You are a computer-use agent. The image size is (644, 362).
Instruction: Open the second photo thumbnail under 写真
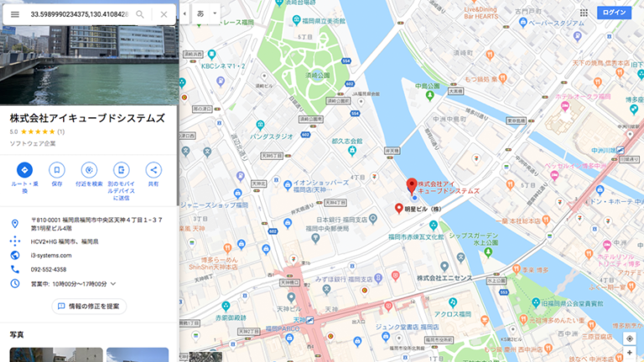click(138, 354)
